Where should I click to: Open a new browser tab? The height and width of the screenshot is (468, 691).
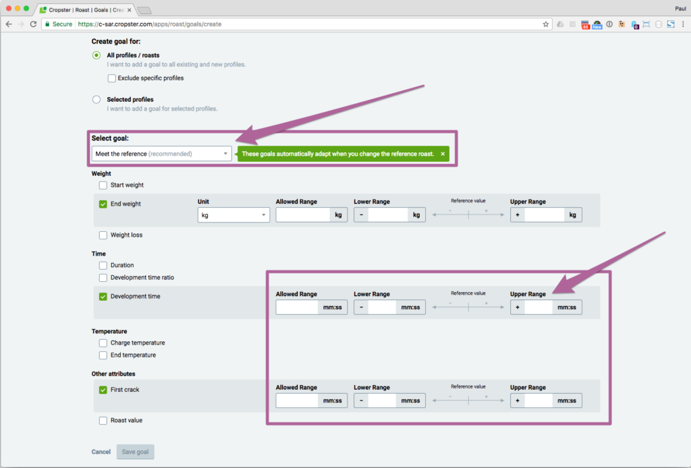[144, 10]
